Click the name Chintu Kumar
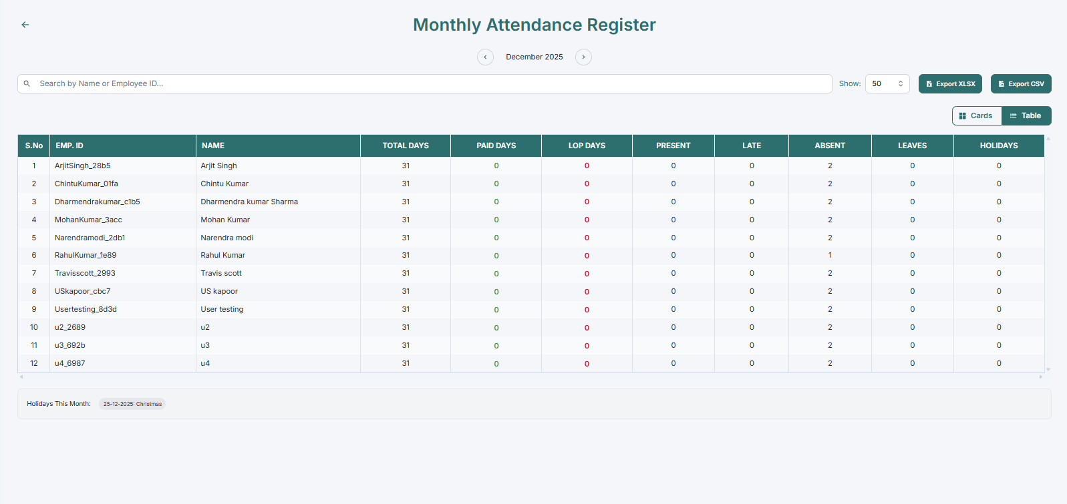The image size is (1067, 504). pyautogui.click(x=224, y=184)
